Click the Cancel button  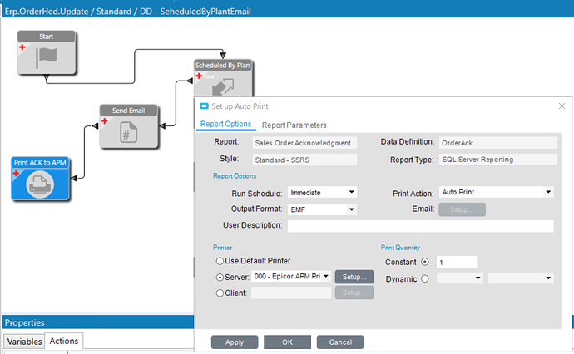click(x=340, y=342)
